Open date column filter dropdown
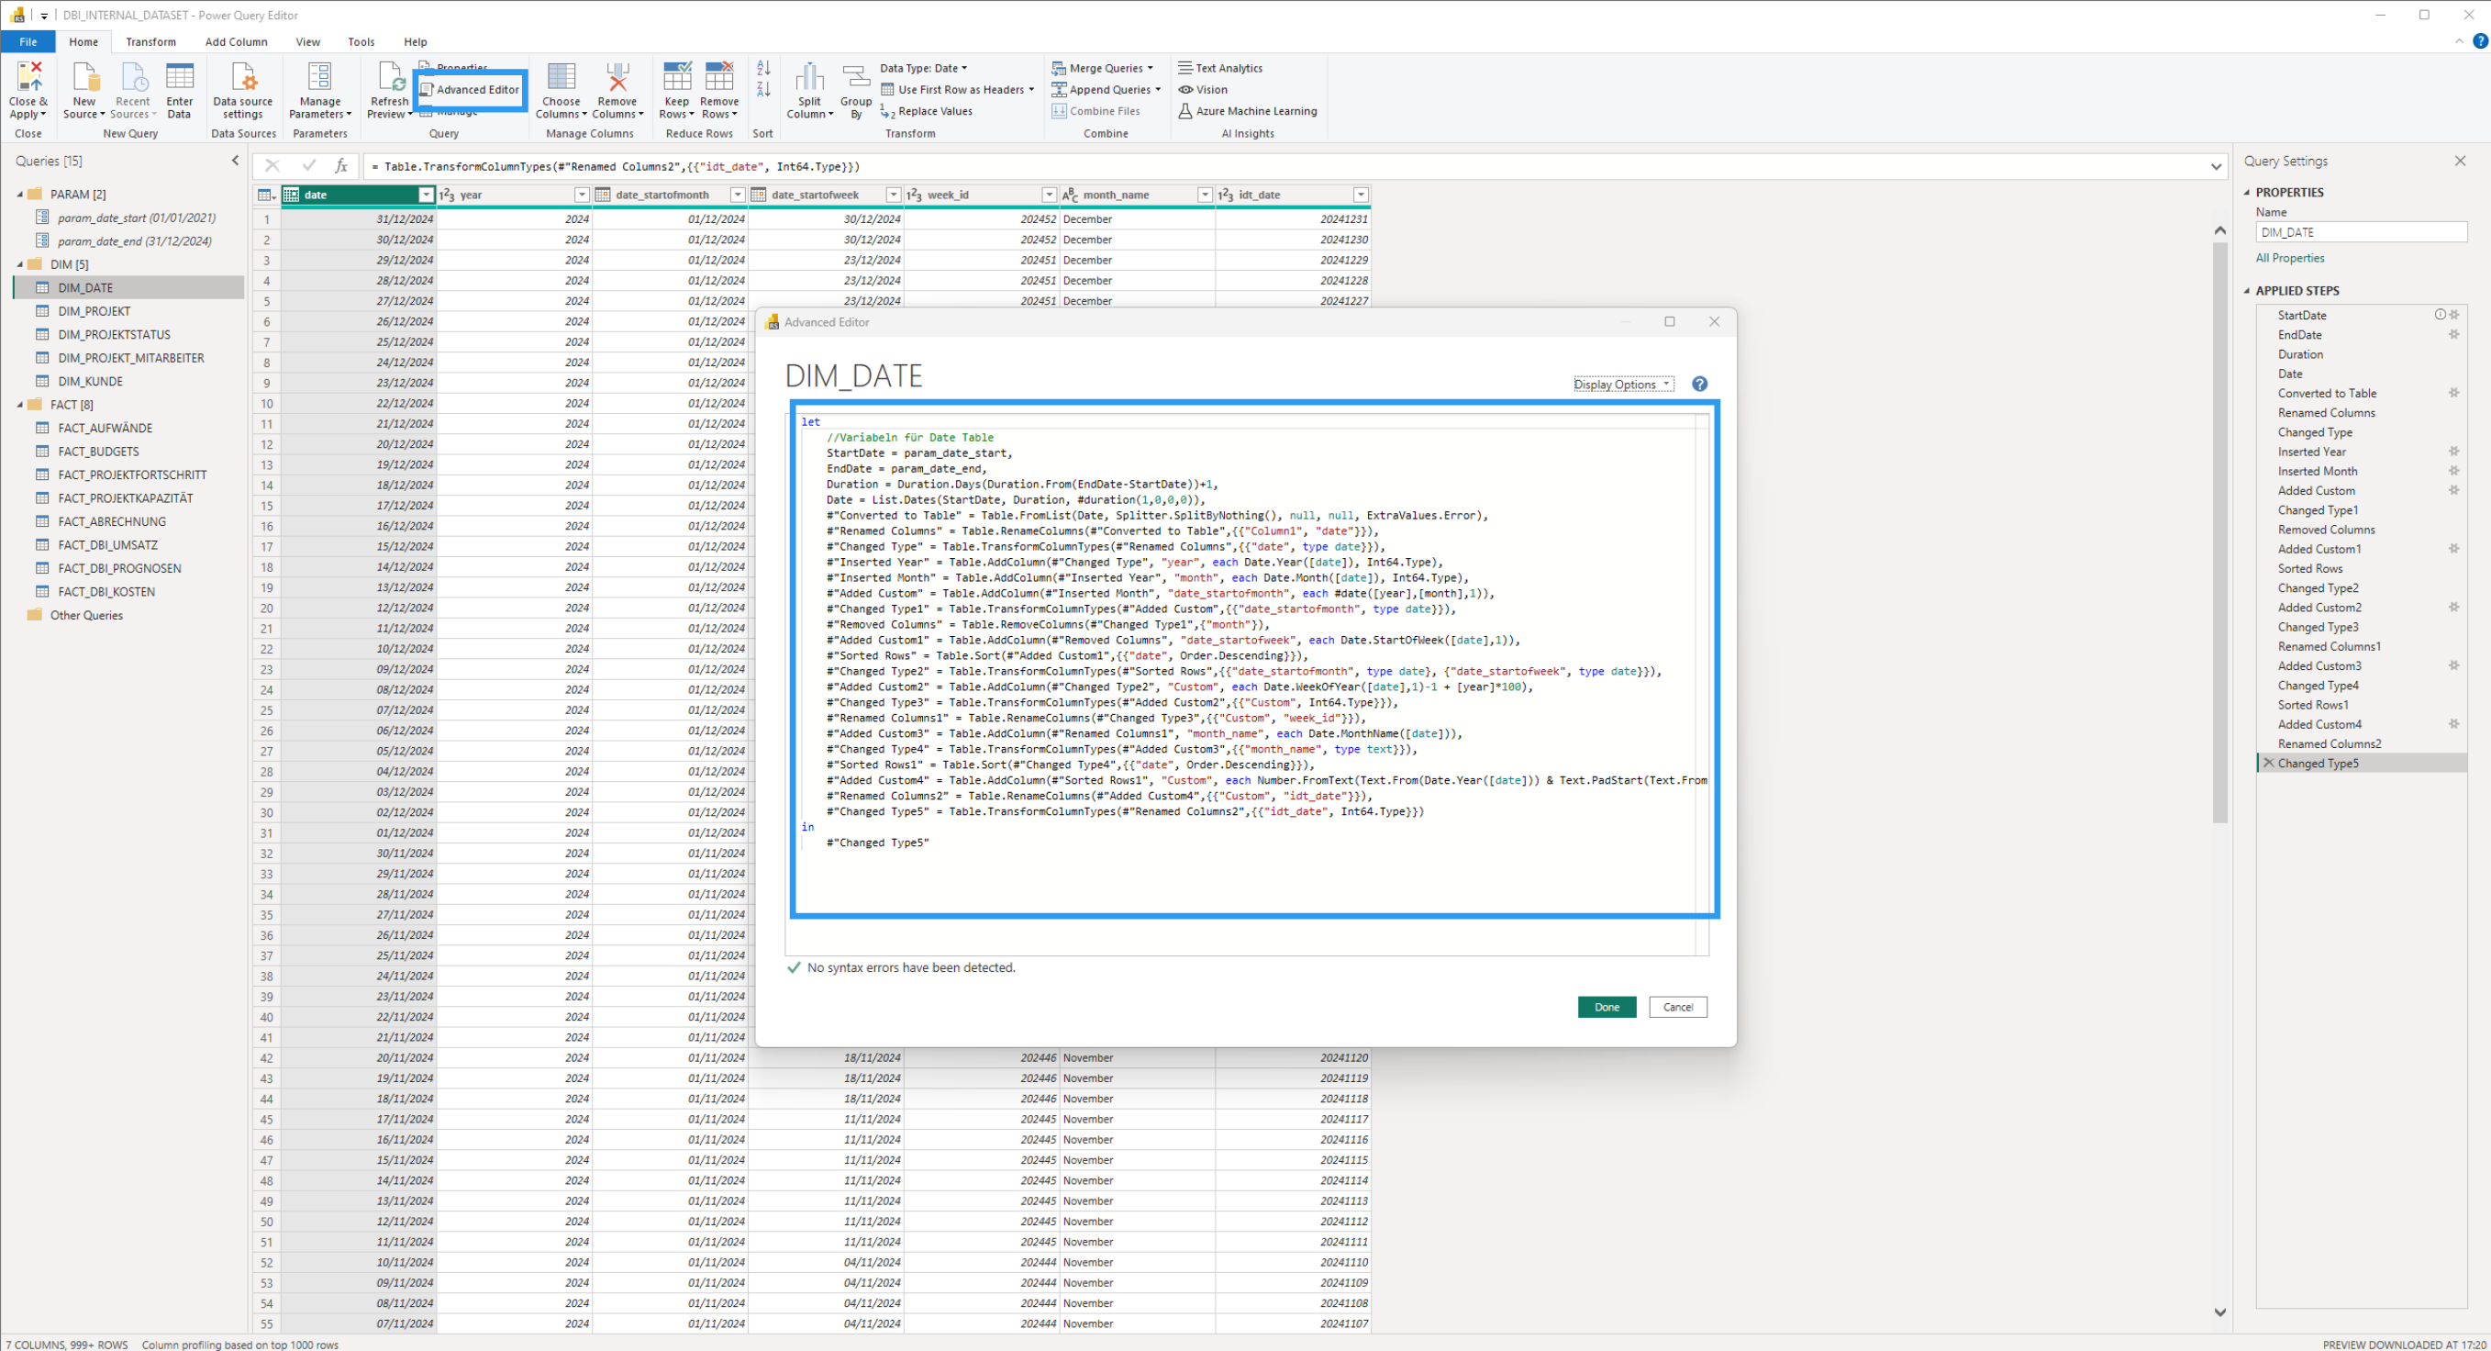 coord(426,195)
